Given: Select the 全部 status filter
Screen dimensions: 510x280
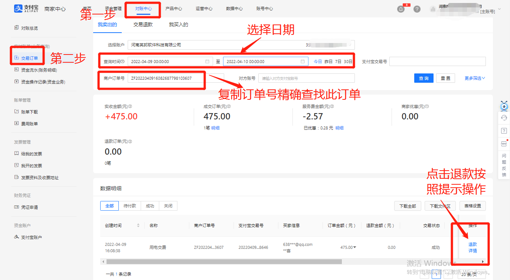Looking at the screenshot, I should pyautogui.click(x=109, y=206).
